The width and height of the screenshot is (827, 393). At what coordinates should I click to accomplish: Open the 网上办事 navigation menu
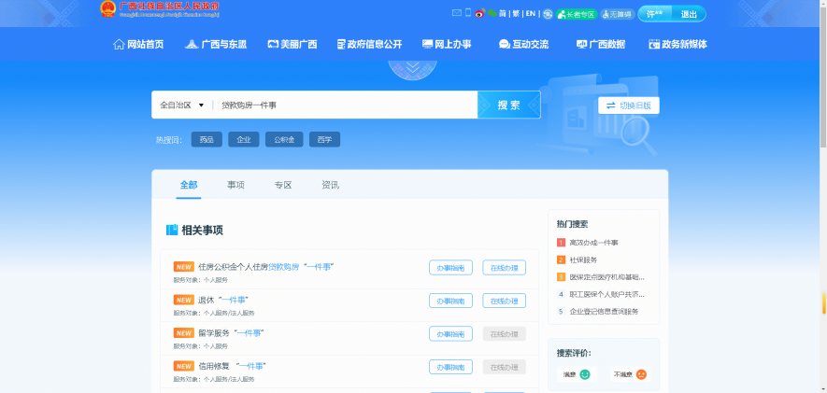pyautogui.click(x=447, y=44)
